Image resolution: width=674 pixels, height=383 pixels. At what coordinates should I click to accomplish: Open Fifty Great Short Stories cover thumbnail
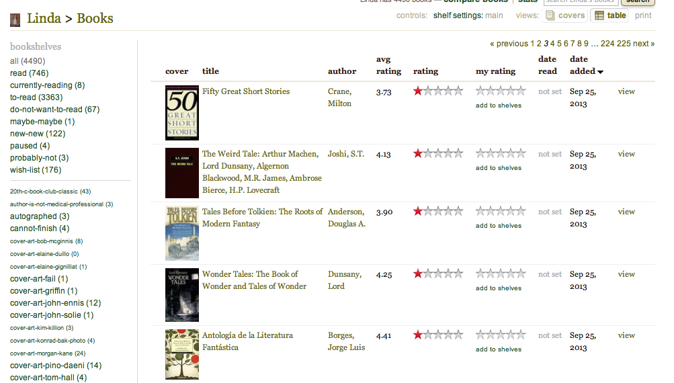pos(182,113)
